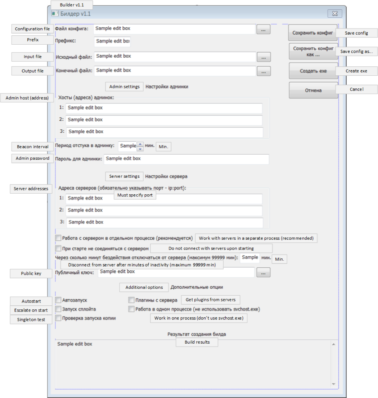Toggle the Плагины с сервера checkbox
This screenshot has height=398, width=378.
(x=131, y=300)
